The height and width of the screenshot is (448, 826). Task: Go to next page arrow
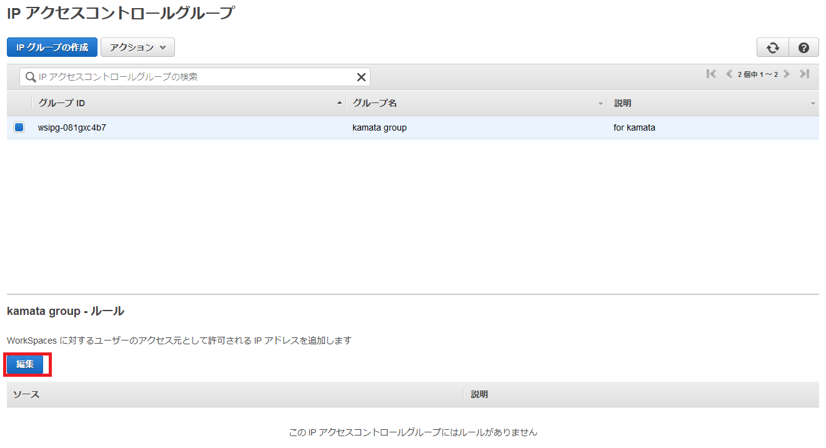[787, 74]
